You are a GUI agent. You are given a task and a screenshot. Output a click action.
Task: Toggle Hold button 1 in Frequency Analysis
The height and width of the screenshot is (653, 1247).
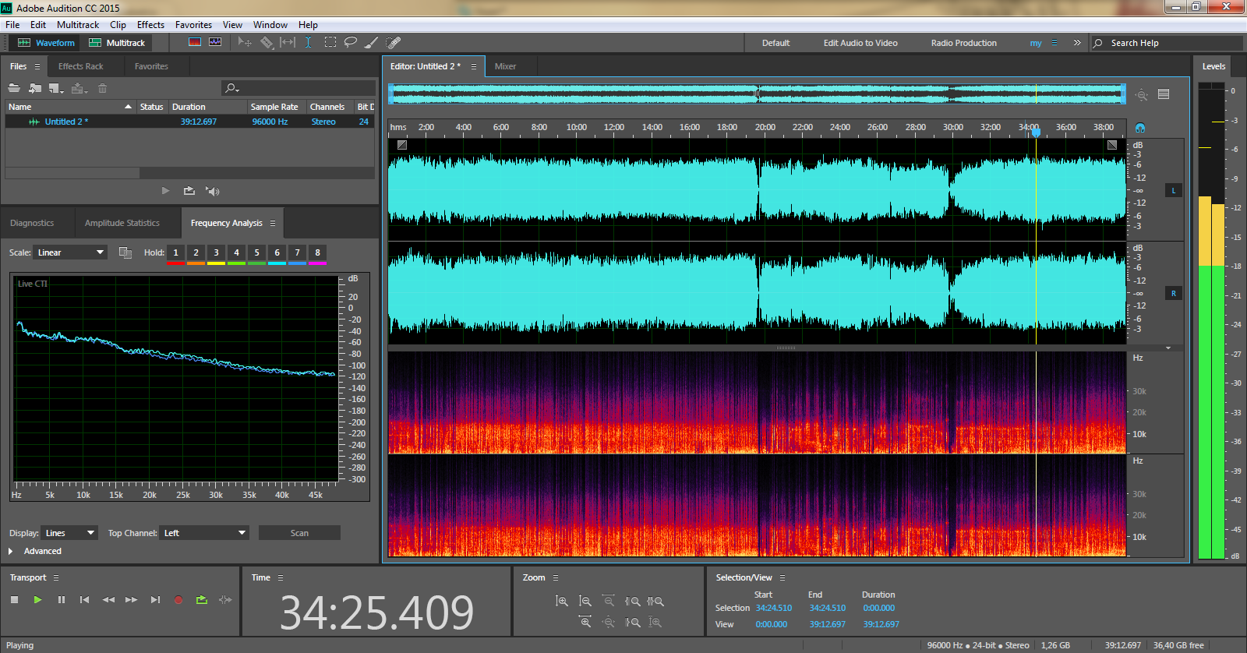pos(176,252)
